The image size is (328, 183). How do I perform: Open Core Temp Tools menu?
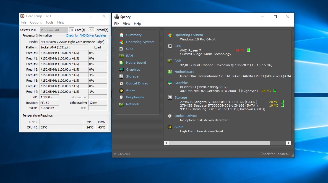click(50, 22)
